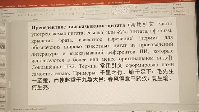Click the notes field 'Щелкните, чтобы добавить заметки'

point(30,109)
